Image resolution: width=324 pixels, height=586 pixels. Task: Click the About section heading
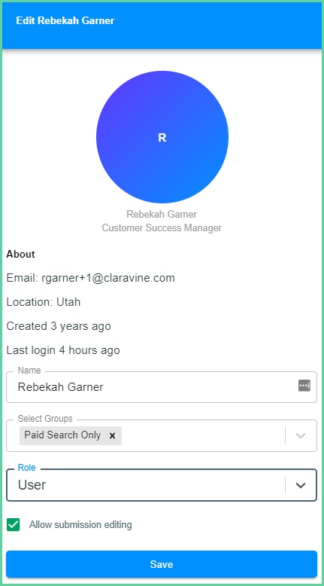click(x=20, y=254)
